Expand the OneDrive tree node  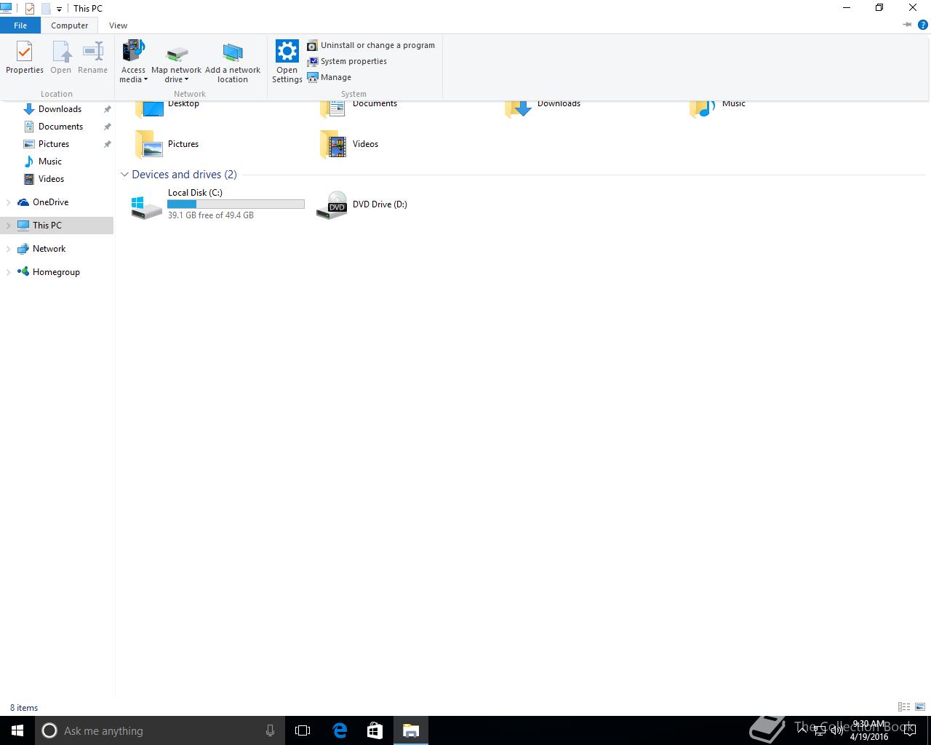click(8, 202)
